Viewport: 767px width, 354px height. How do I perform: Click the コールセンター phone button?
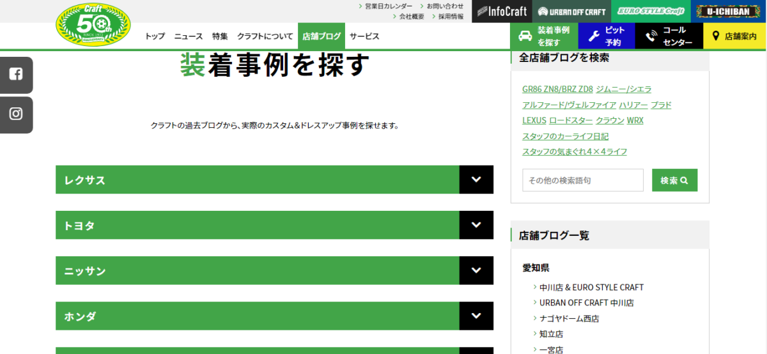tap(669, 36)
